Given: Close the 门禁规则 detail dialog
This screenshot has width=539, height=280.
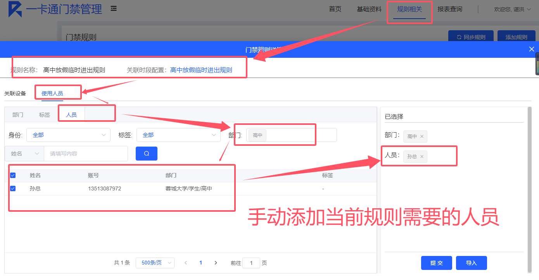Looking at the screenshot, I should coord(532,49).
